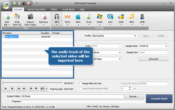The height and width of the screenshot is (110, 175).
Task: Skip to the previous track
Action: (x=19, y=89)
